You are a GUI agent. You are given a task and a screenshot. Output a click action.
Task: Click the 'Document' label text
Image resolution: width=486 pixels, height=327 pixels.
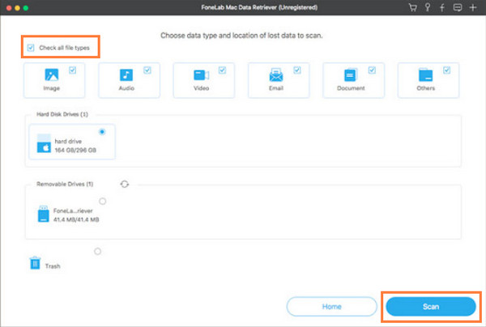351,88
